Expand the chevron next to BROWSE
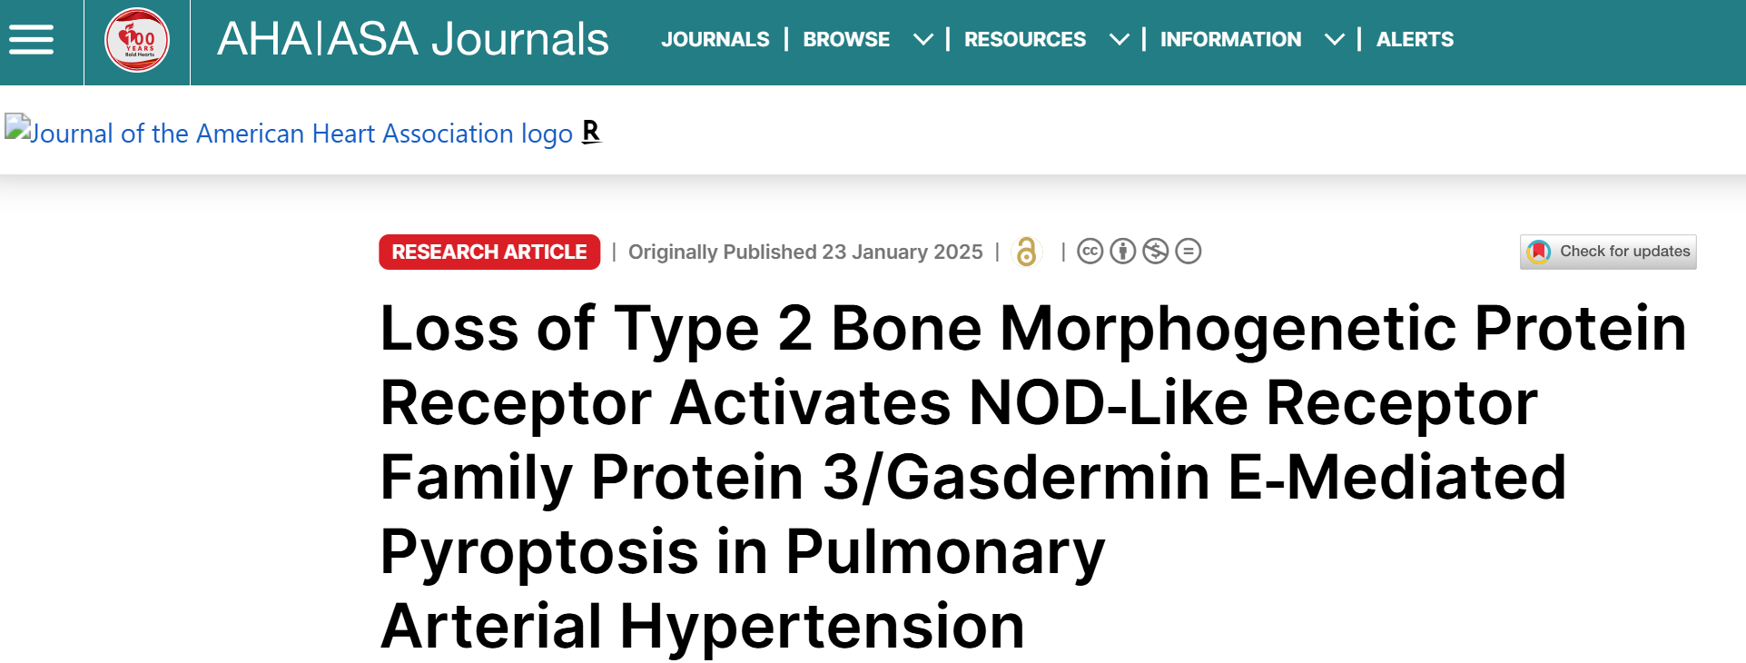The width and height of the screenshot is (1746, 663). click(923, 40)
